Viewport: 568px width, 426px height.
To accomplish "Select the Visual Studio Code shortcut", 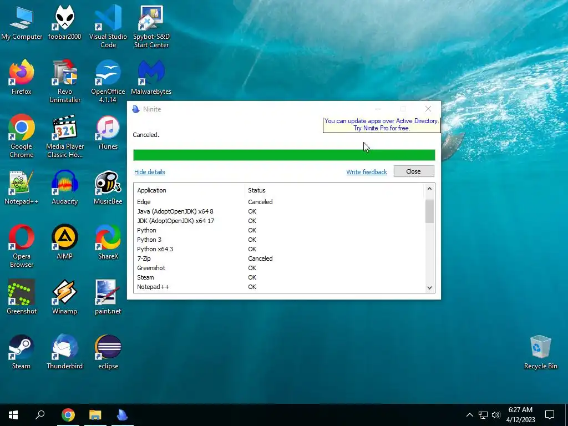I will click(x=108, y=26).
